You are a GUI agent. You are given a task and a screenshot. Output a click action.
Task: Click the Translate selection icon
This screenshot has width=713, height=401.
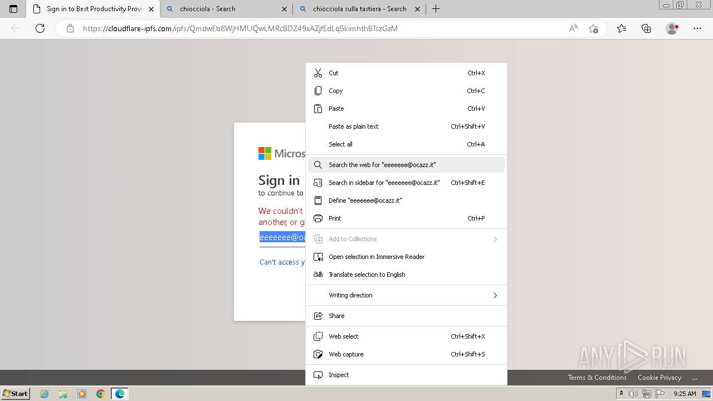(318, 275)
